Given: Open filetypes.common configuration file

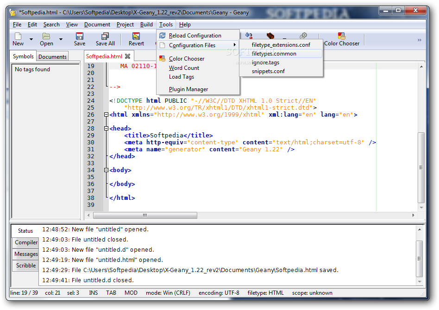Looking at the screenshot, I should [x=281, y=54].
